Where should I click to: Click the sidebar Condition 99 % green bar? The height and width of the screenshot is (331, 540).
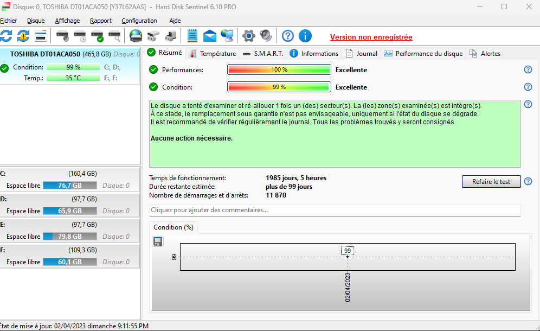pyautogui.click(x=73, y=67)
